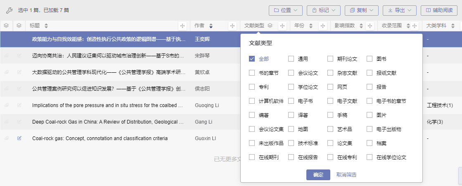Click 确定 to confirm filter

pyautogui.click(x=318, y=175)
